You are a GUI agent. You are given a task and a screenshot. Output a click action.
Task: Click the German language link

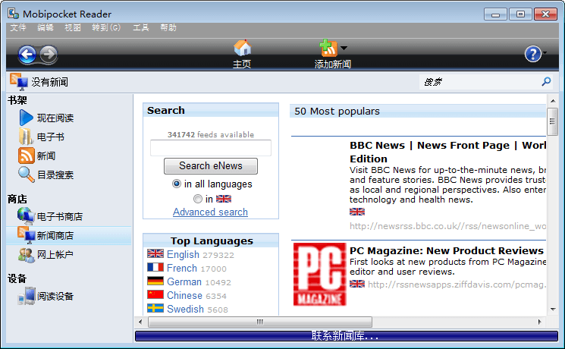click(184, 282)
